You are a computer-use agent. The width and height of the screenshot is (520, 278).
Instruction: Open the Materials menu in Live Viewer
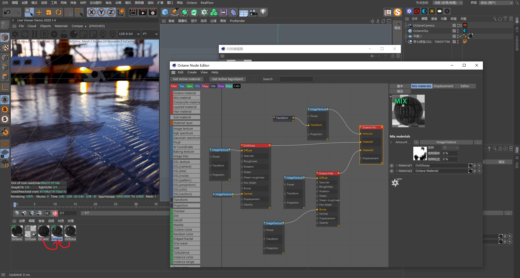coord(61,26)
